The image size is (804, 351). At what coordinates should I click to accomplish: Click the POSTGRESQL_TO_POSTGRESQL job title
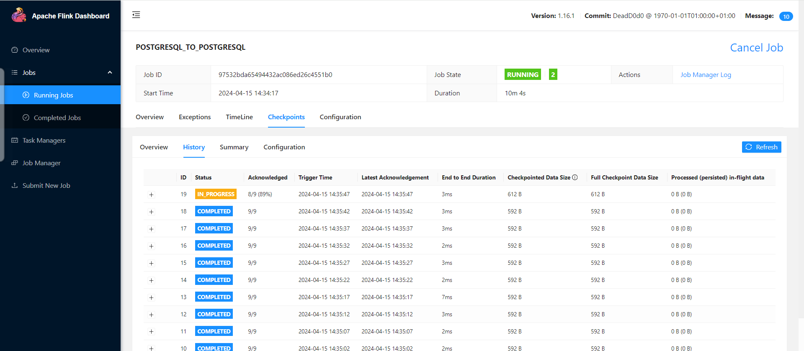[191, 47]
